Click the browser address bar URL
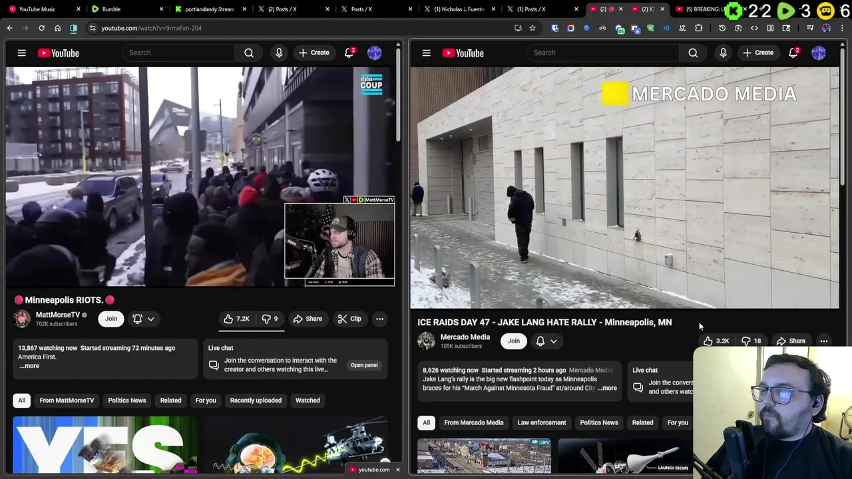The image size is (852, 479). pos(151,28)
